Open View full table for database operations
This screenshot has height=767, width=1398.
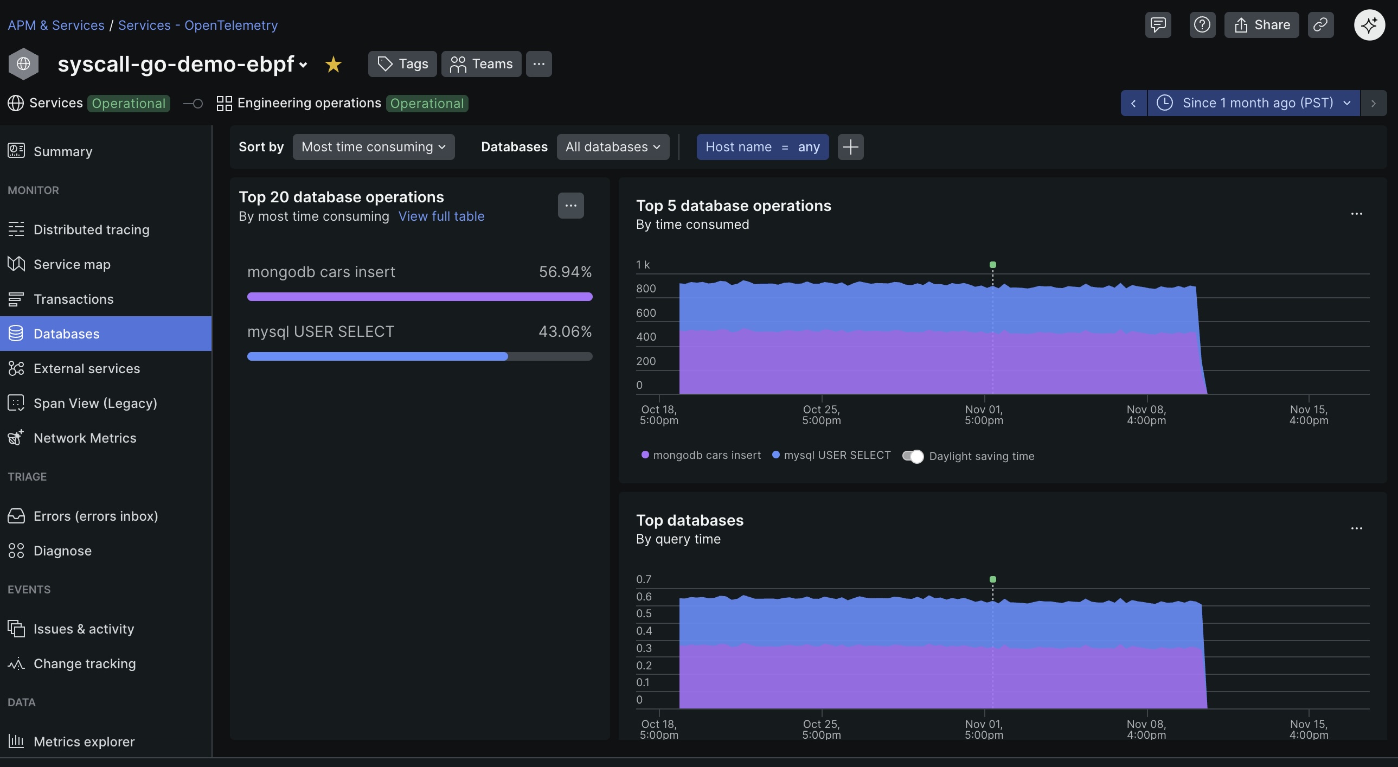[441, 216]
